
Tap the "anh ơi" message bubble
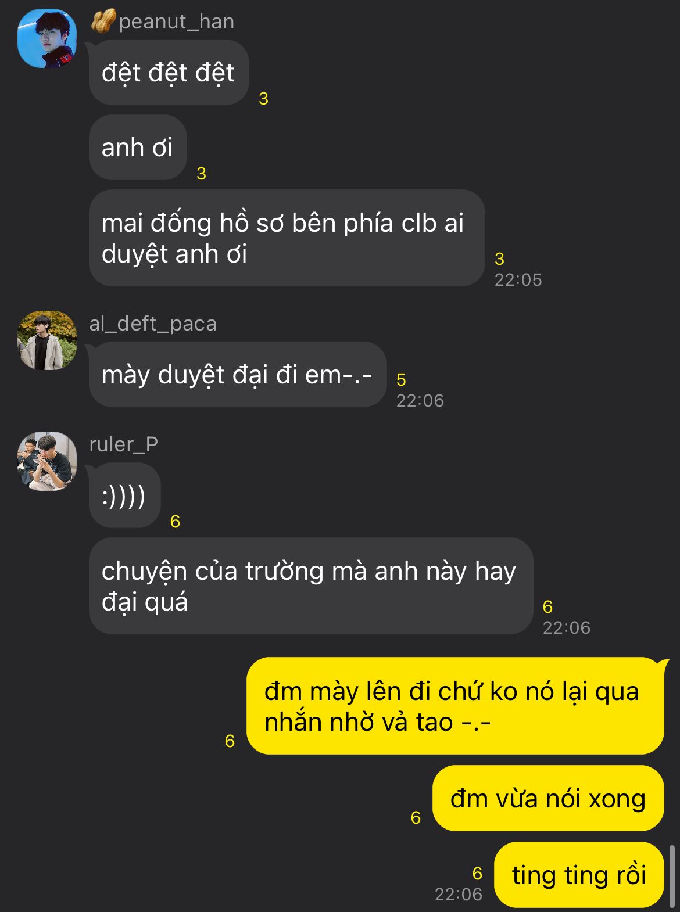[138, 148]
